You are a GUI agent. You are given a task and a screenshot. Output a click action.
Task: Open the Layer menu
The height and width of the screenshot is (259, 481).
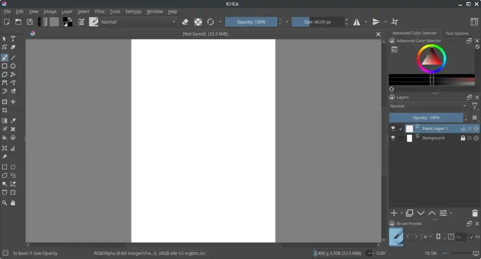[67, 11]
